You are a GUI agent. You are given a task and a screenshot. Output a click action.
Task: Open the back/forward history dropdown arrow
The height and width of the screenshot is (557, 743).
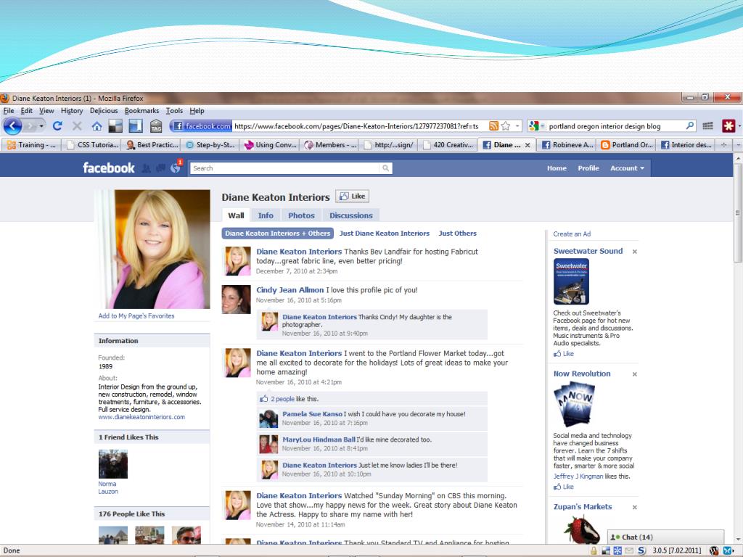pos(41,126)
